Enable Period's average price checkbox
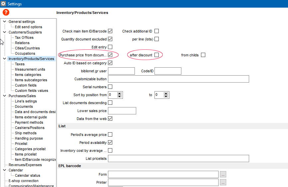 [x=110, y=135]
